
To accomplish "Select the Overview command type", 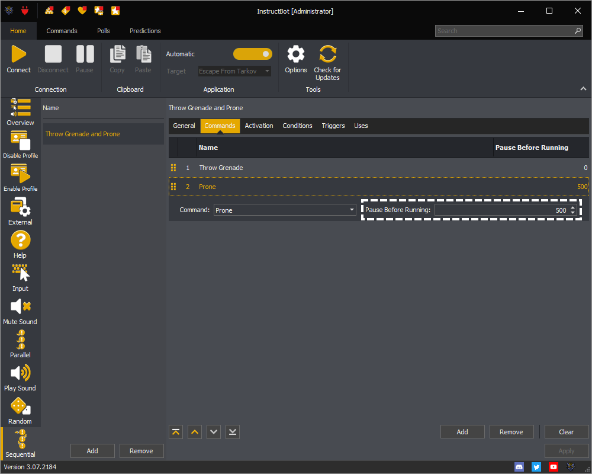I will click(20, 112).
